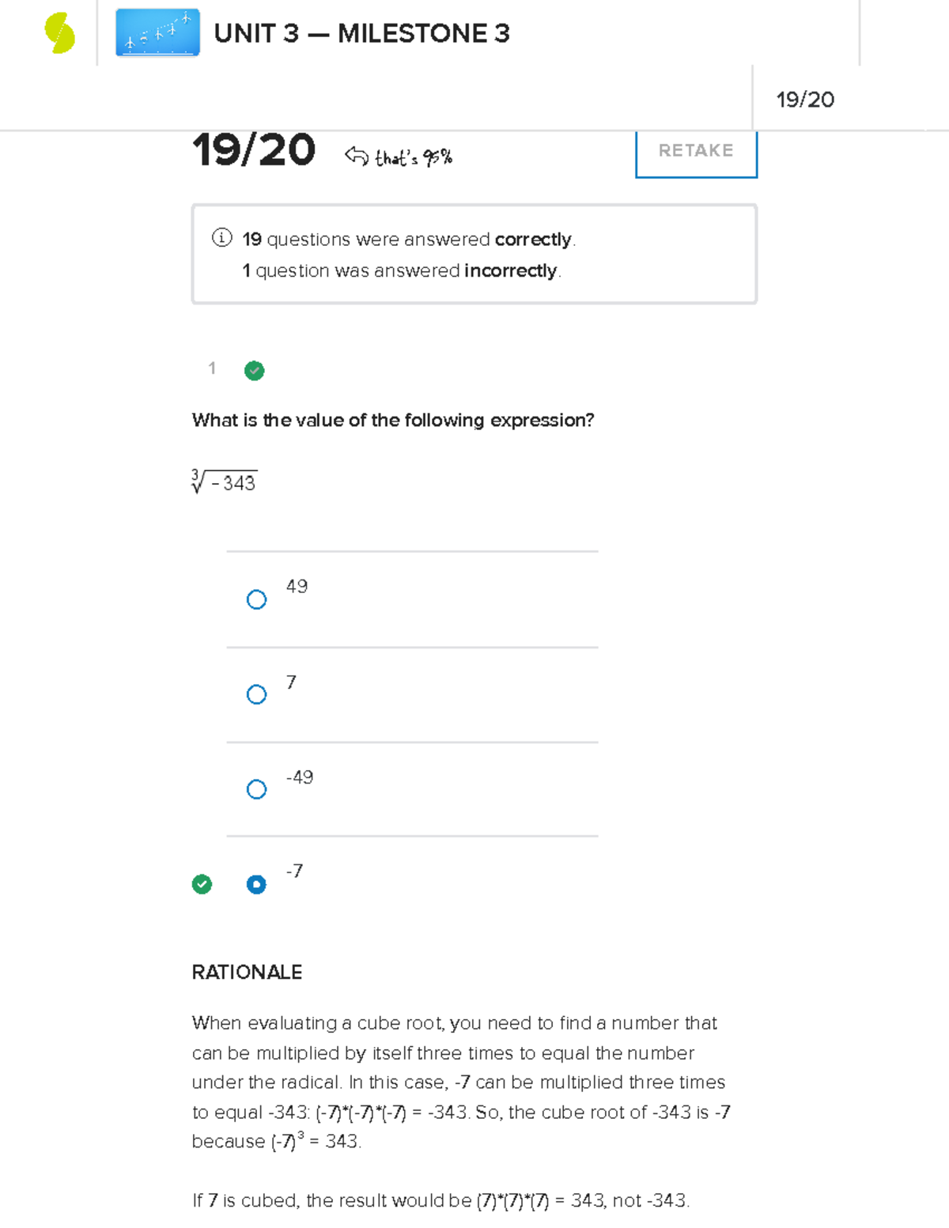Screen dimensions: 949x1228
Task: Click the handwritten that's 95% note
Action: click(x=413, y=158)
